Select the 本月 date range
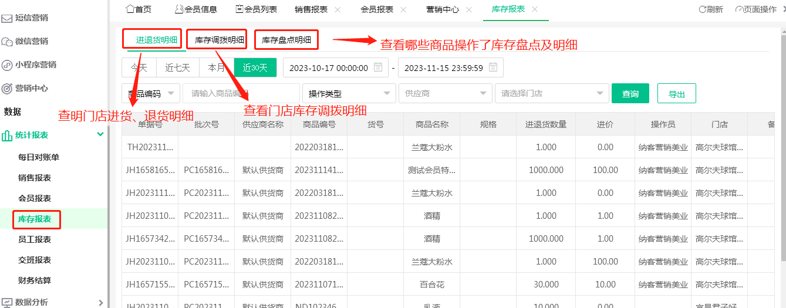 (217, 67)
